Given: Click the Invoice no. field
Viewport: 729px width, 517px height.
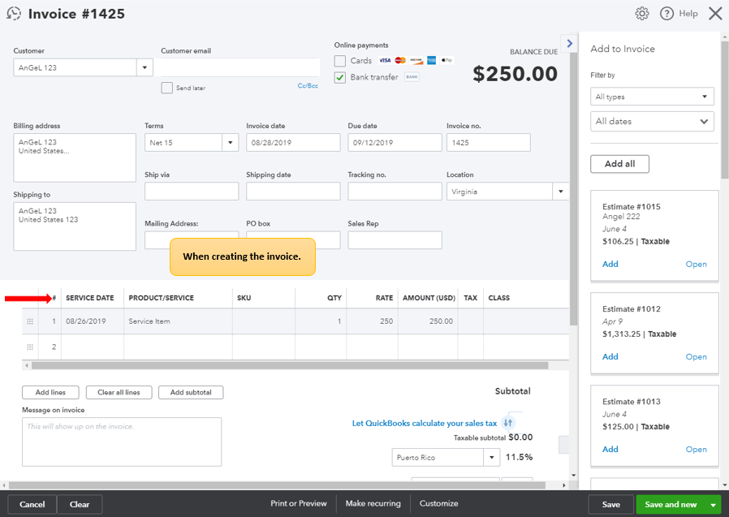Looking at the screenshot, I should click(489, 143).
